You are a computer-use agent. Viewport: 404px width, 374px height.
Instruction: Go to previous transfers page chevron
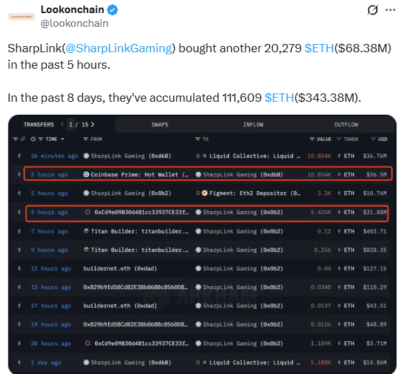tap(62, 124)
